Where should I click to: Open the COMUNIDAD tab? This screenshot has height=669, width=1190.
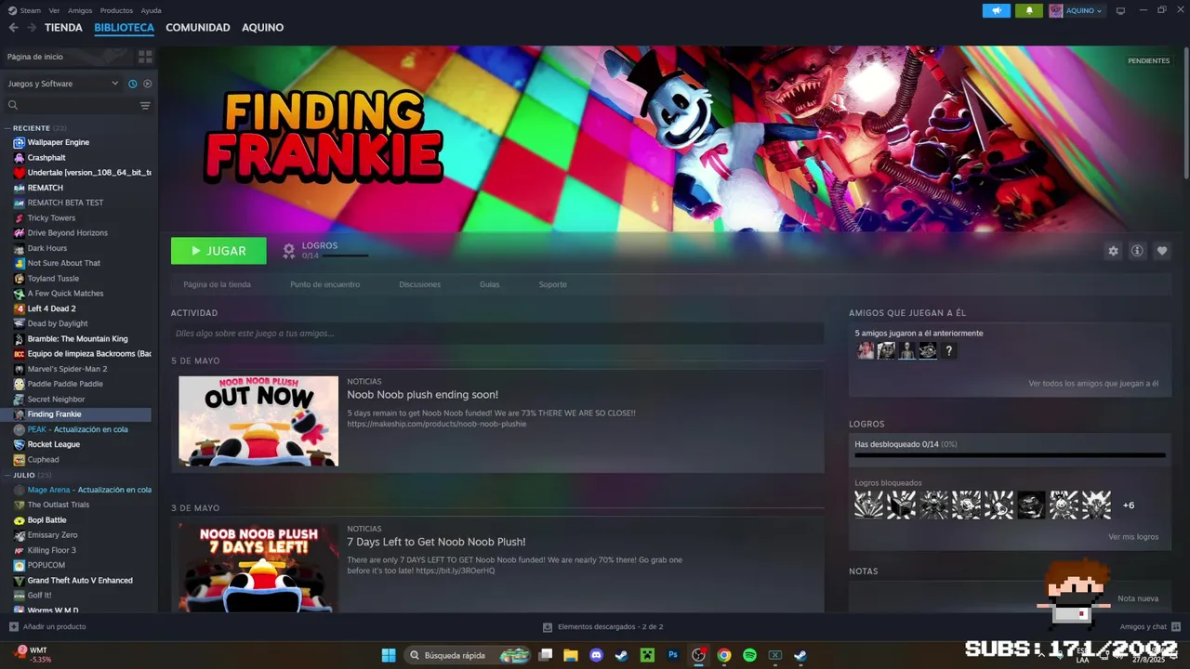tap(198, 28)
